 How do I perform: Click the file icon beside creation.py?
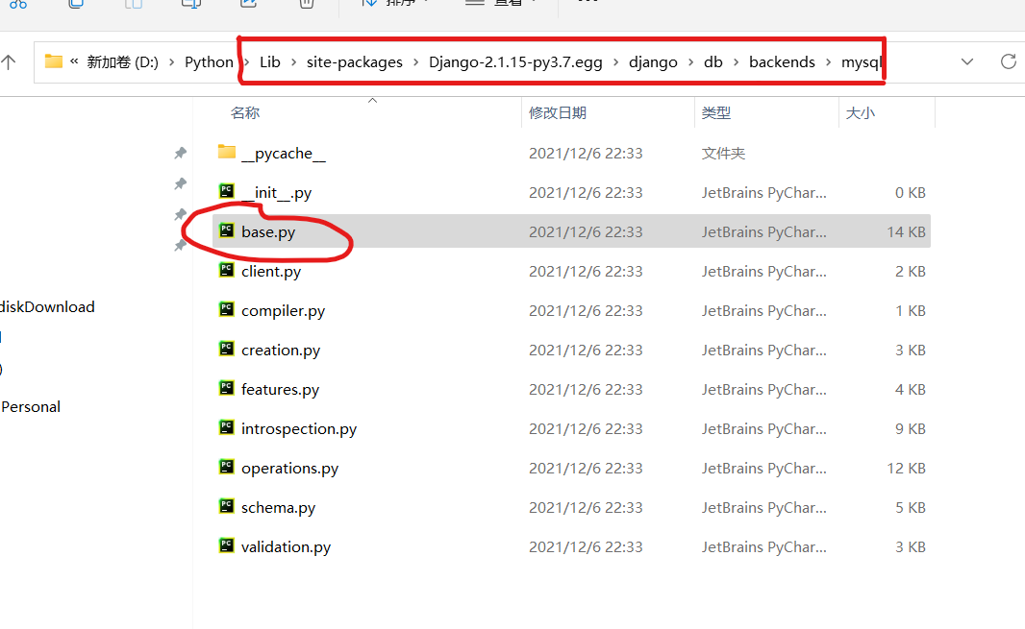(x=227, y=349)
